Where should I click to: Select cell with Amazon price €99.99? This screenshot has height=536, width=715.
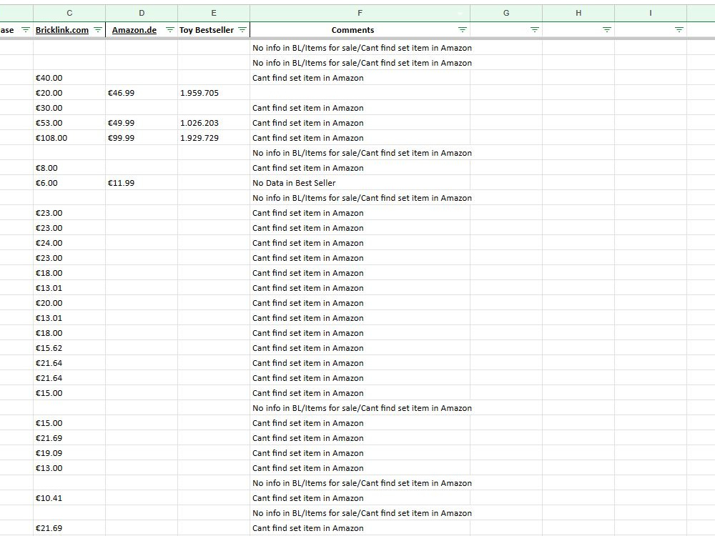tap(142, 138)
